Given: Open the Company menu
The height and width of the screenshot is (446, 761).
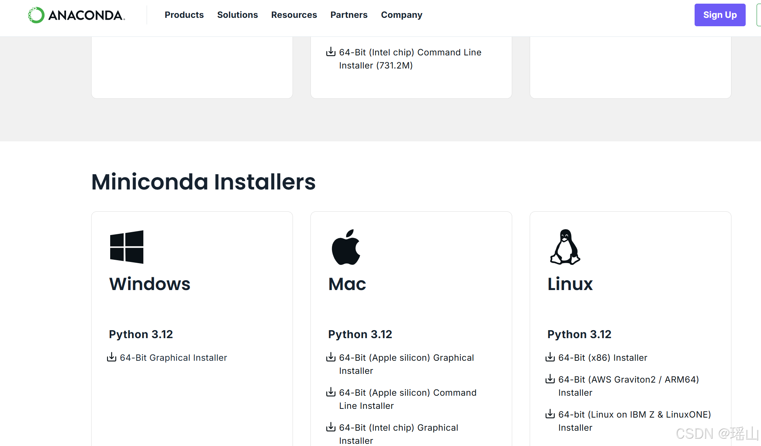Looking at the screenshot, I should tap(401, 15).
